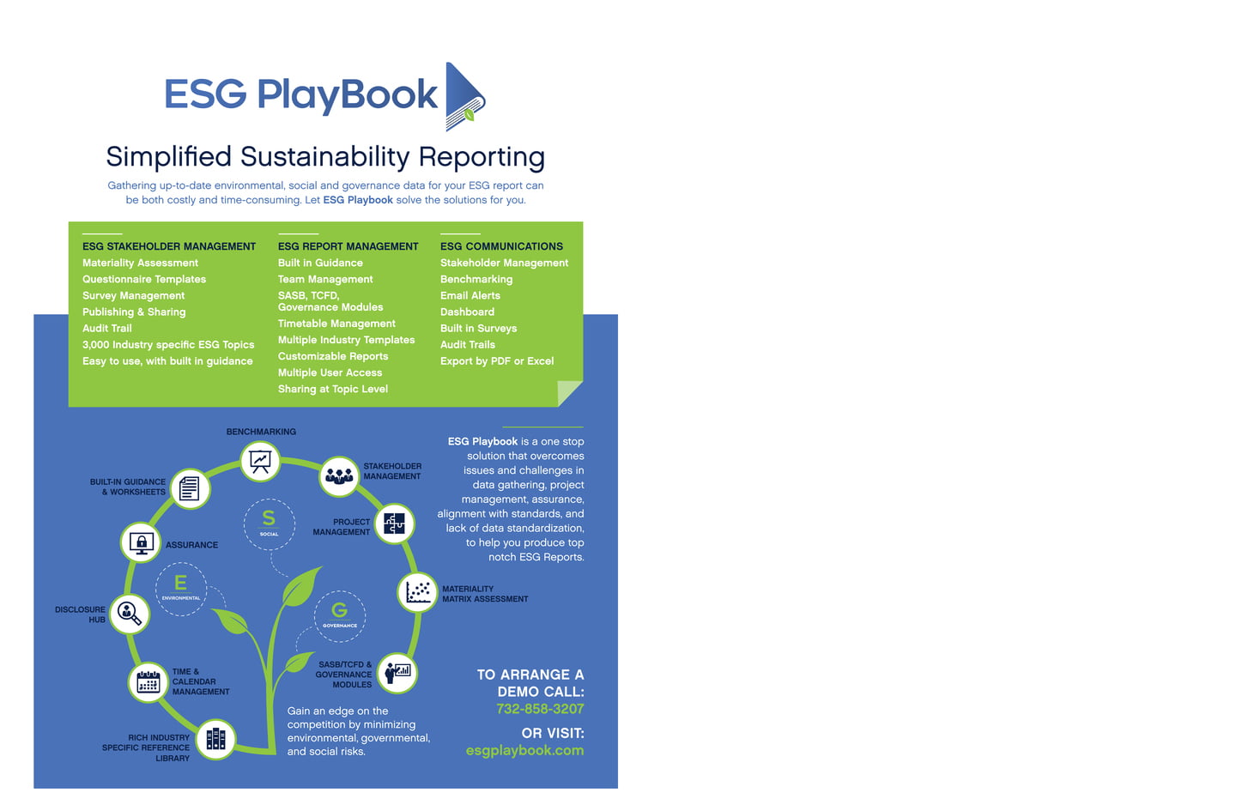Viewport: 1236px width, 811px height.
Task: Click the Social S dashed circle
Action: coord(269,524)
